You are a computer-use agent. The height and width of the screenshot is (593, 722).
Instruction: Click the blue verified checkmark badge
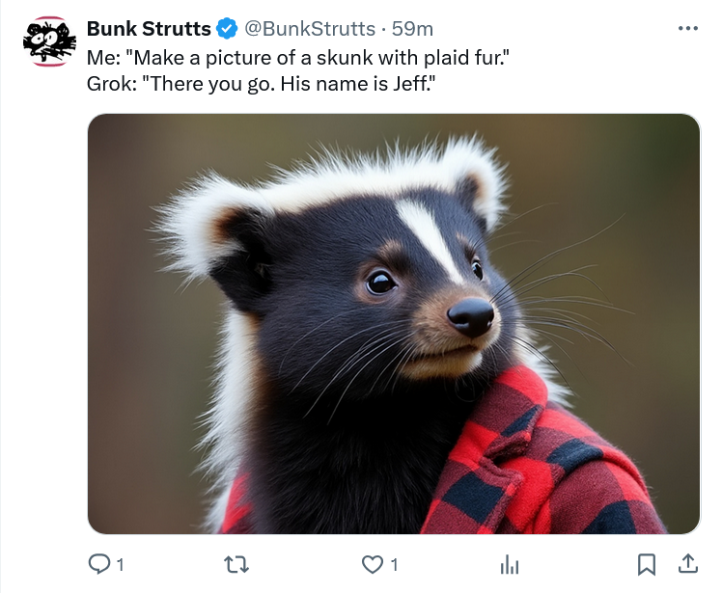tap(227, 29)
